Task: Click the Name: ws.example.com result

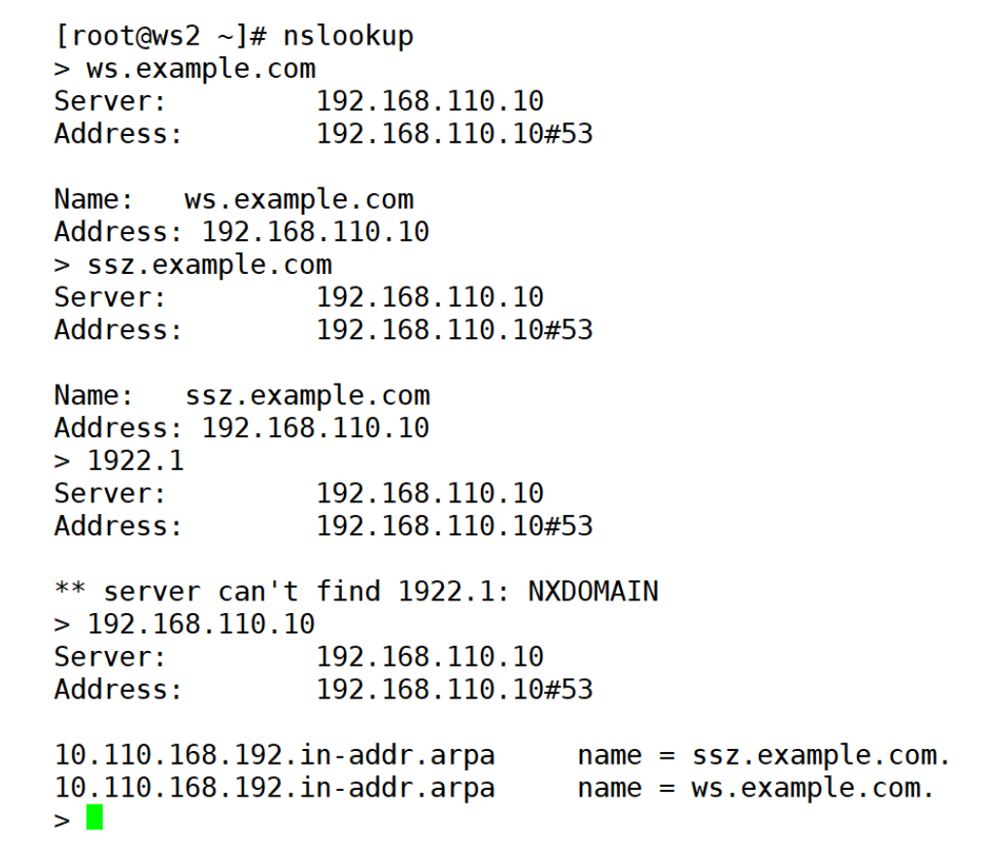Action: point(234,199)
